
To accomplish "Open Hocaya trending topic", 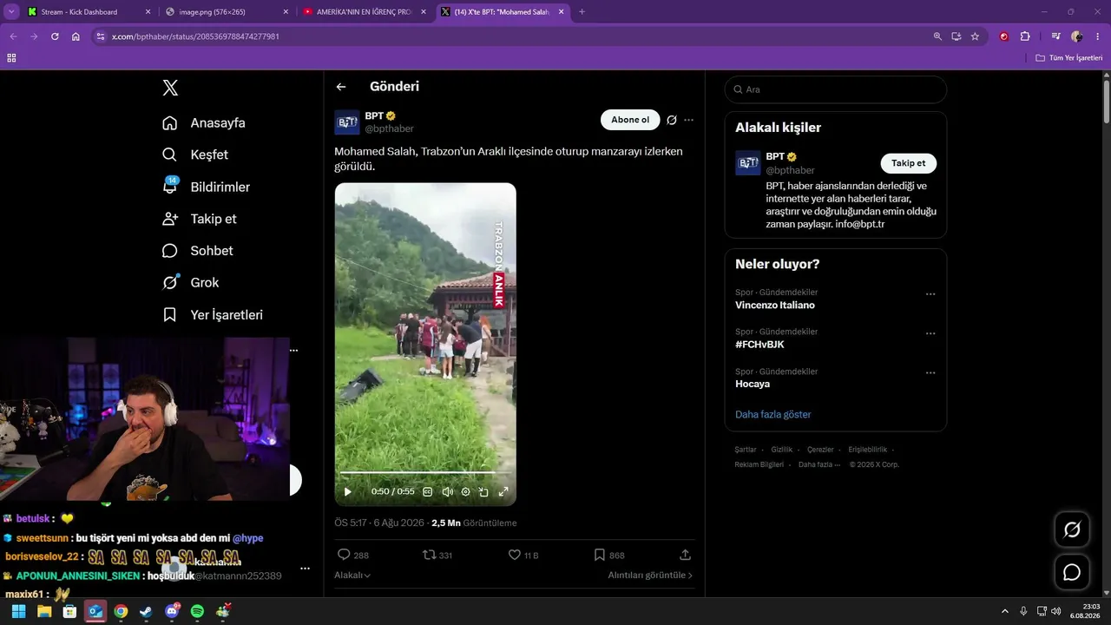I will (753, 384).
